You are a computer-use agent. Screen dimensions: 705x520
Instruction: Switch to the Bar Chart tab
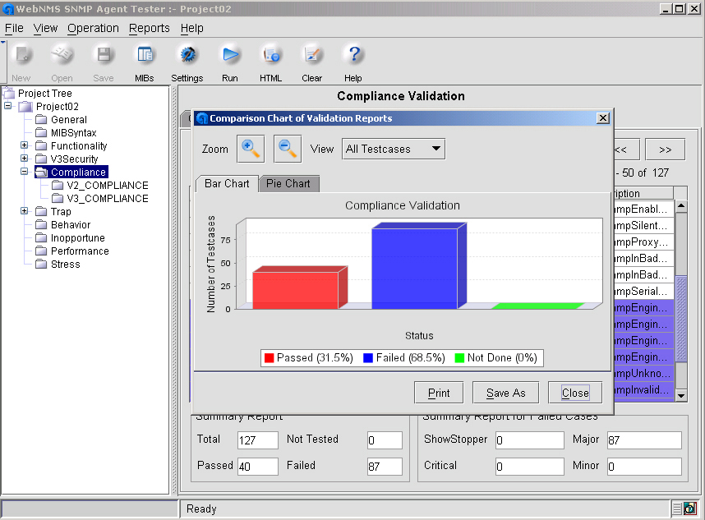click(x=227, y=184)
